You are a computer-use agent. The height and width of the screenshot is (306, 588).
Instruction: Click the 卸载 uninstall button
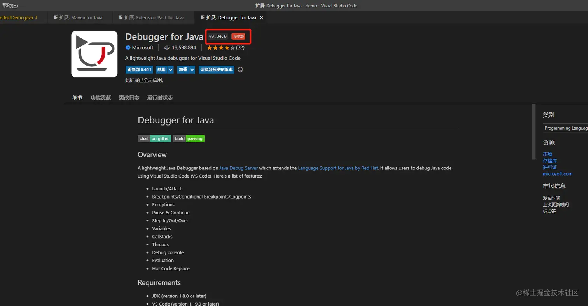183,70
